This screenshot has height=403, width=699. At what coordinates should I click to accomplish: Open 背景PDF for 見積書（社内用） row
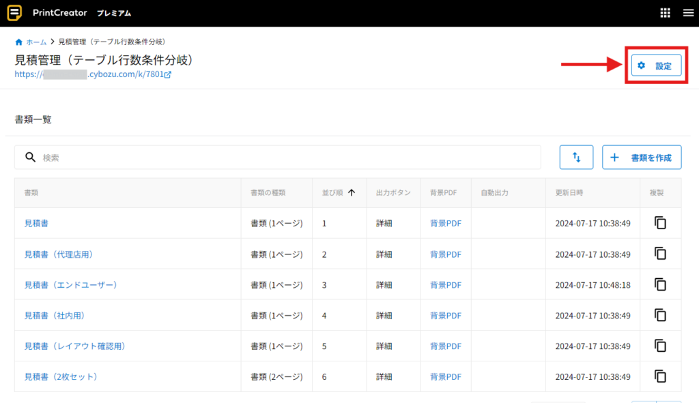click(446, 316)
